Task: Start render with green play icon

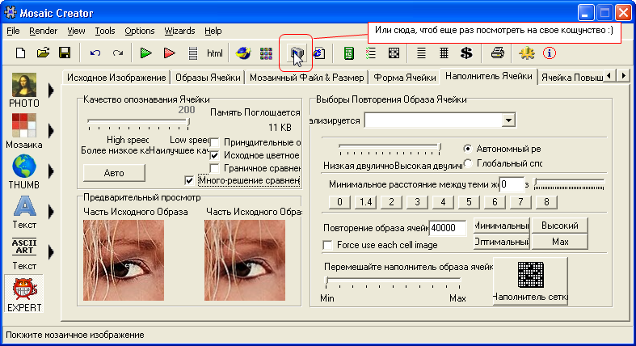Action: 145,53
